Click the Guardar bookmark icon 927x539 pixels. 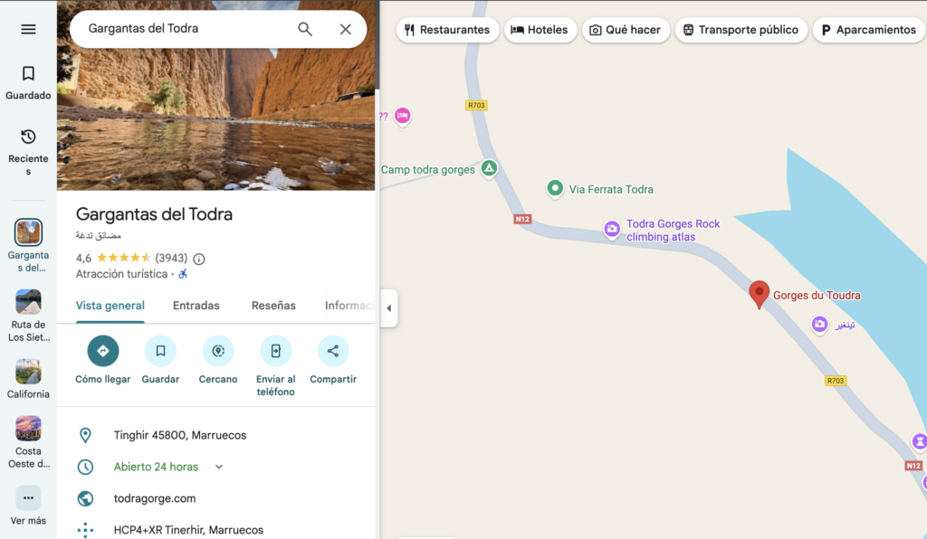point(160,351)
